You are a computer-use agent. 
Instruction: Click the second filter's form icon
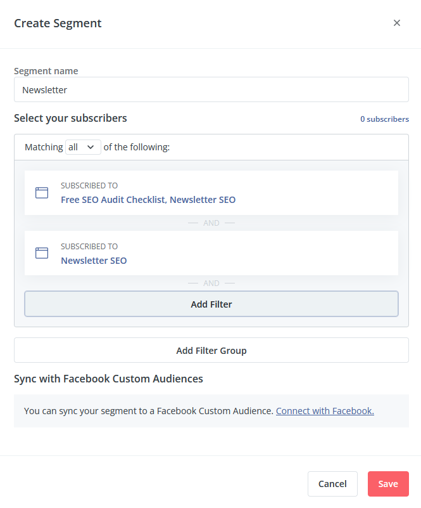click(x=42, y=253)
